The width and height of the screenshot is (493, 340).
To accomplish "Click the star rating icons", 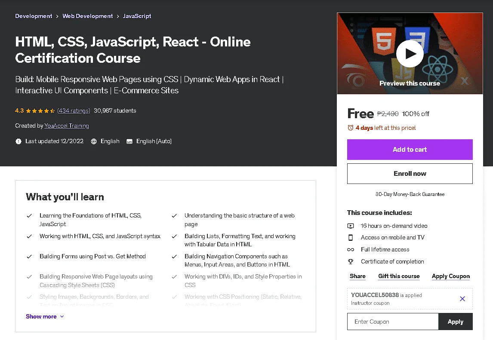I will [x=40, y=110].
